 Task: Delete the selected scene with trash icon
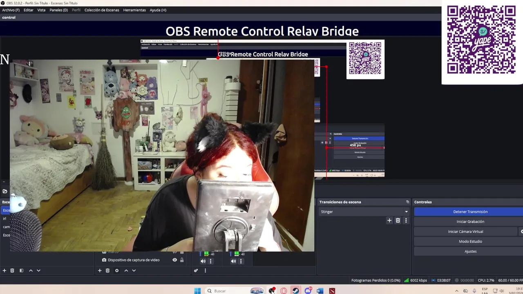tap(12, 270)
